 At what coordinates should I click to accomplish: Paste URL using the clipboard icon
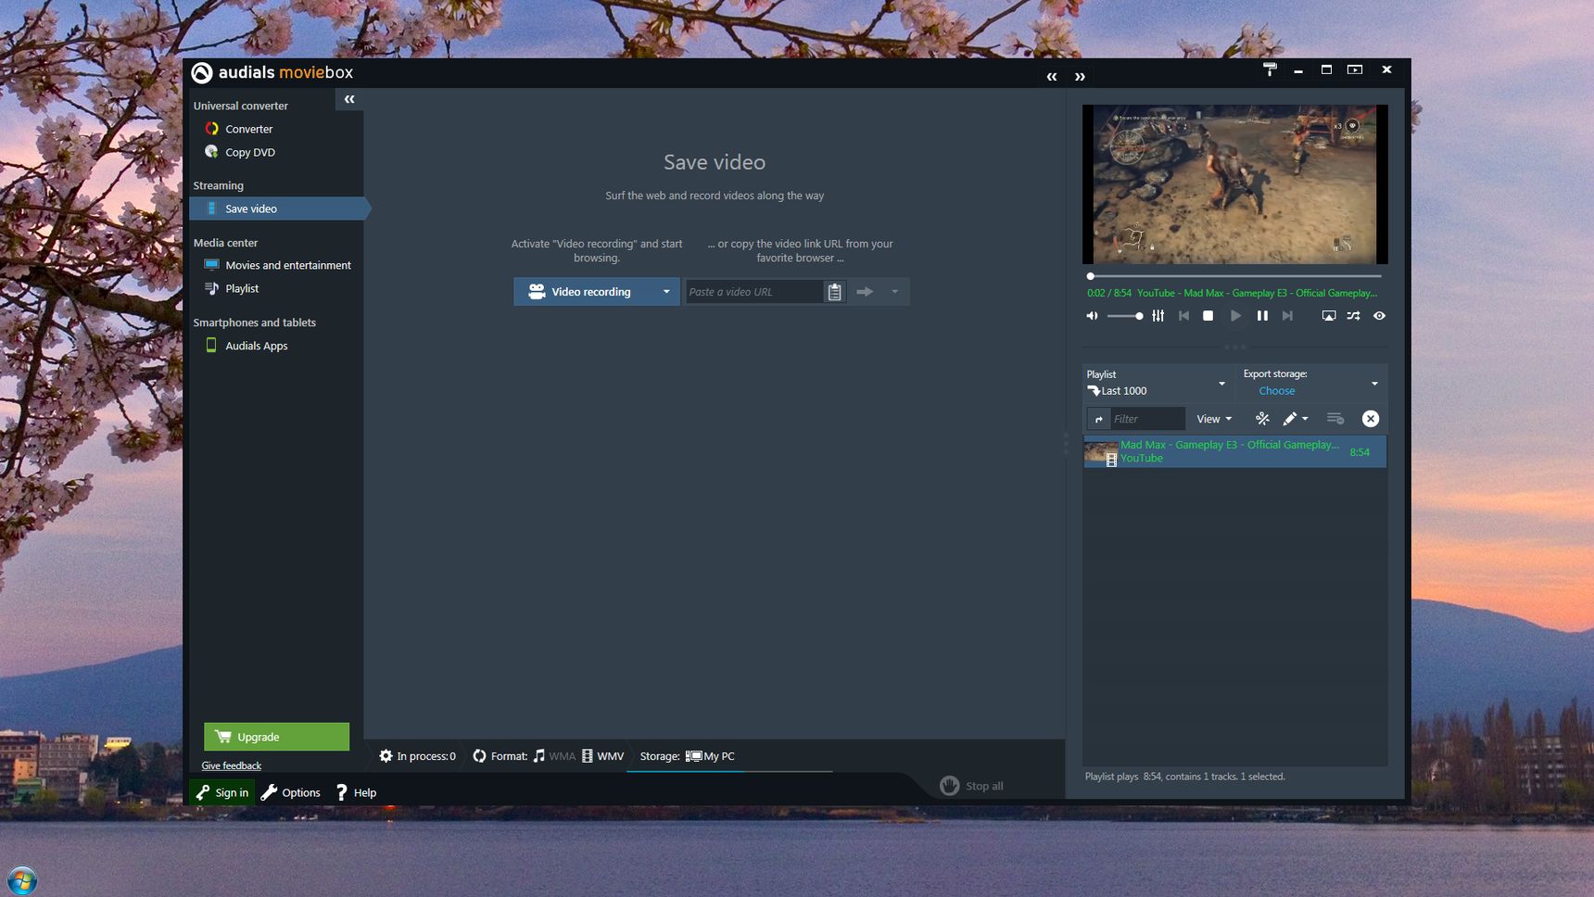(835, 292)
